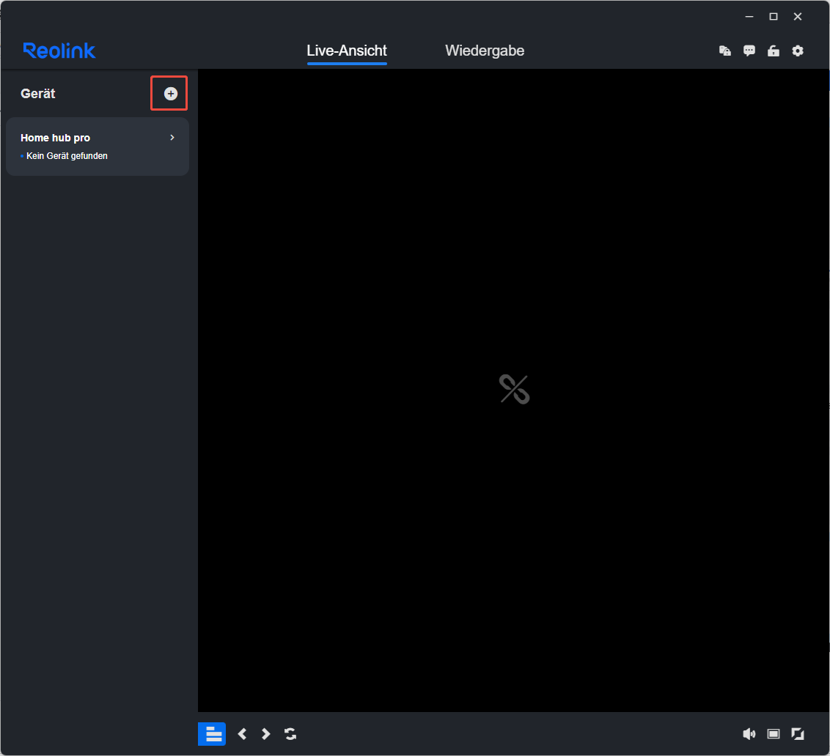Change the screen layout icon
The width and height of the screenshot is (830, 756).
[x=774, y=734]
